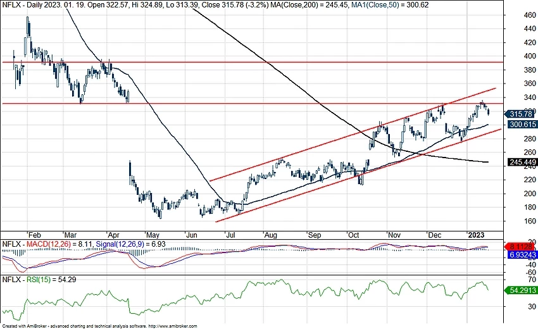Click the 200 price axis label
The image size is (538, 329).
pyautogui.click(x=530, y=194)
